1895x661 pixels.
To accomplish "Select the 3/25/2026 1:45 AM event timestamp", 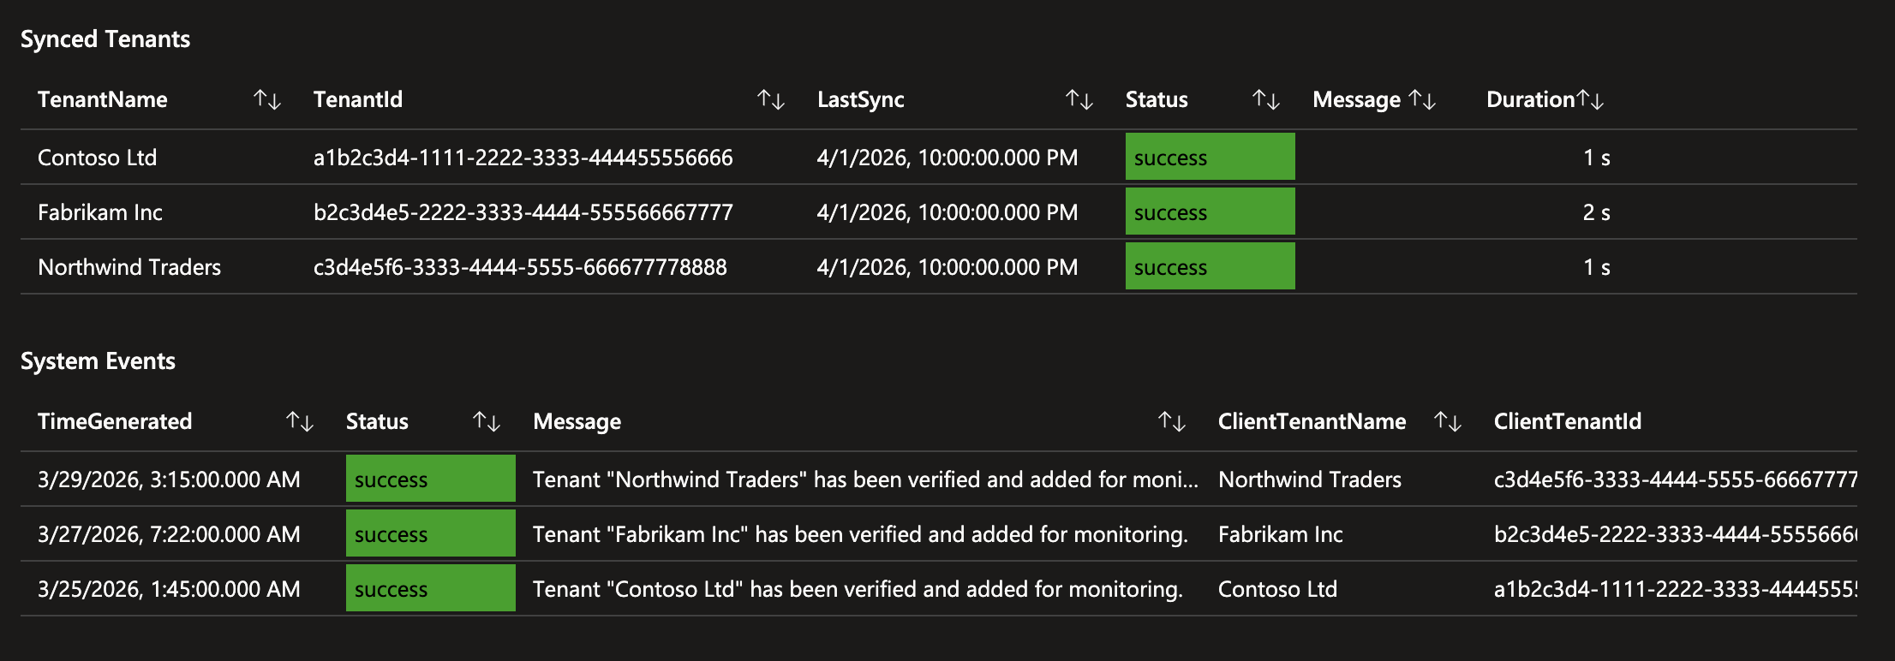I will click(x=169, y=589).
